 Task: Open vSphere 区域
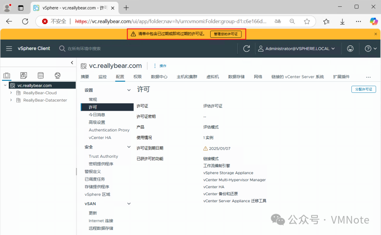97,194
